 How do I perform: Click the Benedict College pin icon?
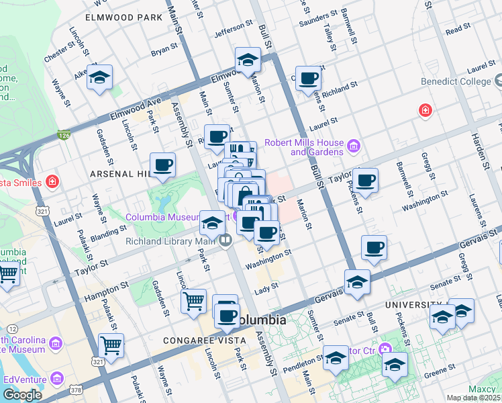[x=499, y=81]
